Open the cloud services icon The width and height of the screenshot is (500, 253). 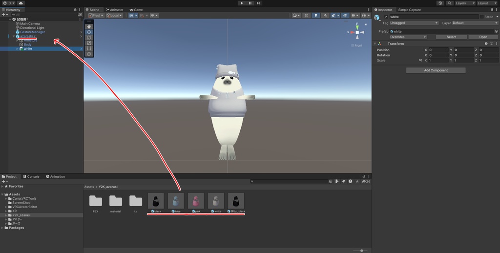(21, 3)
